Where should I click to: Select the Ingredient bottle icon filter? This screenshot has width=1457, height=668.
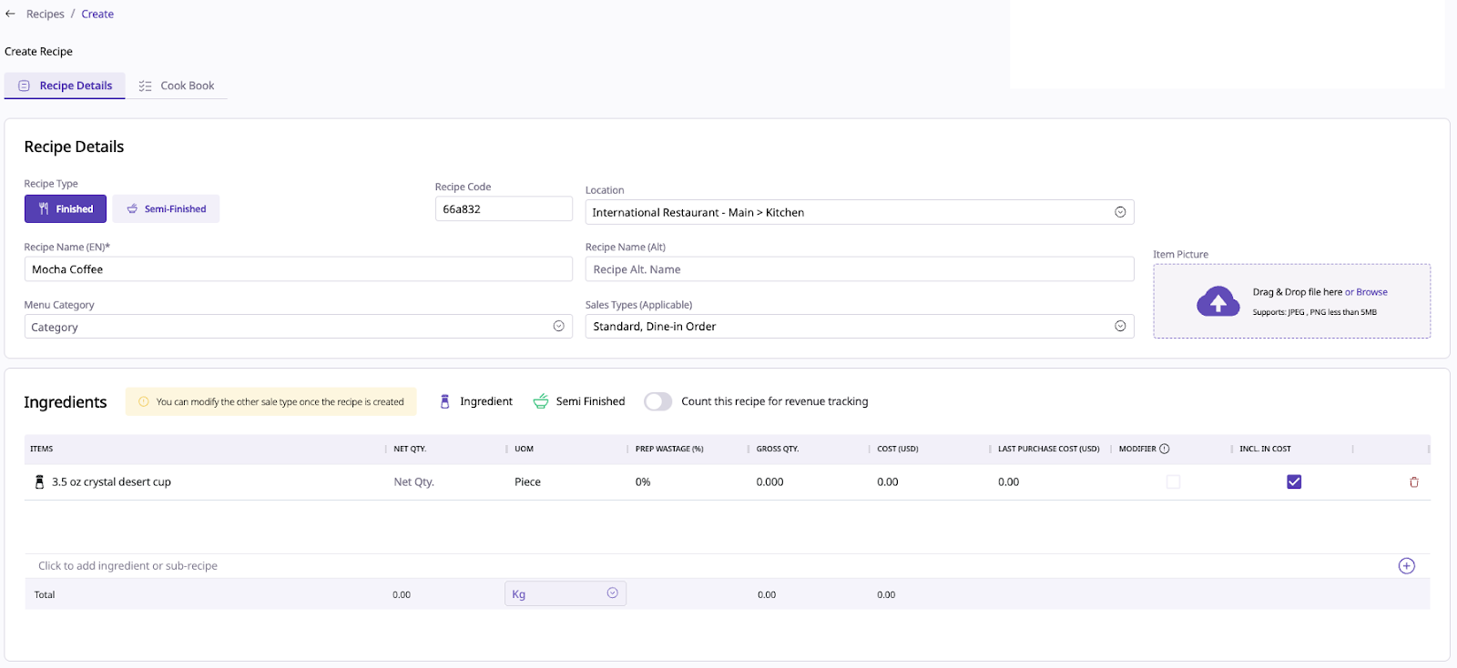pyautogui.click(x=445, y=401)
